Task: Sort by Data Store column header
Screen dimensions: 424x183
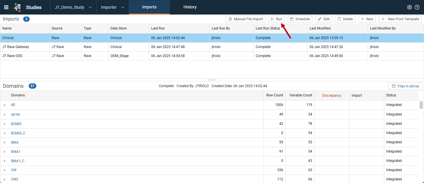Action: tap(129, 28)
